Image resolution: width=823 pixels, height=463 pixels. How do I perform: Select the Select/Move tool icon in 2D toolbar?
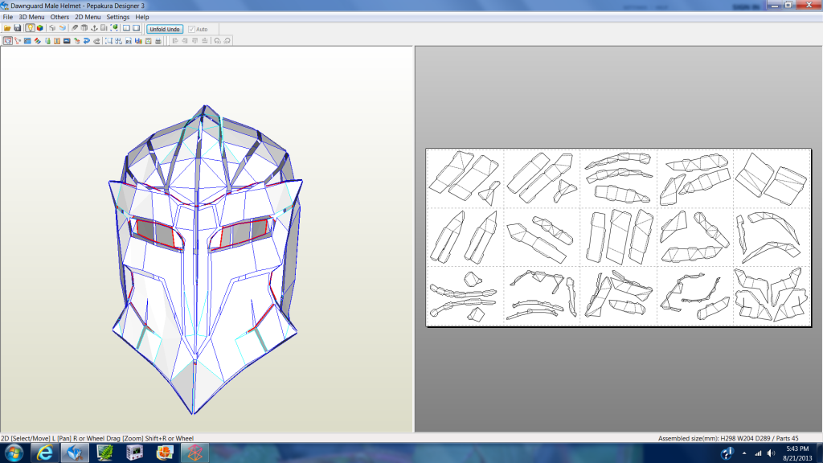8,41
